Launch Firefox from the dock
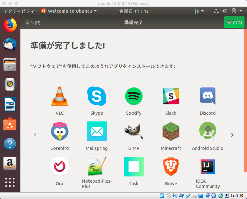The image size is (247, 199). pyautogui.click(x=10, y=25)
